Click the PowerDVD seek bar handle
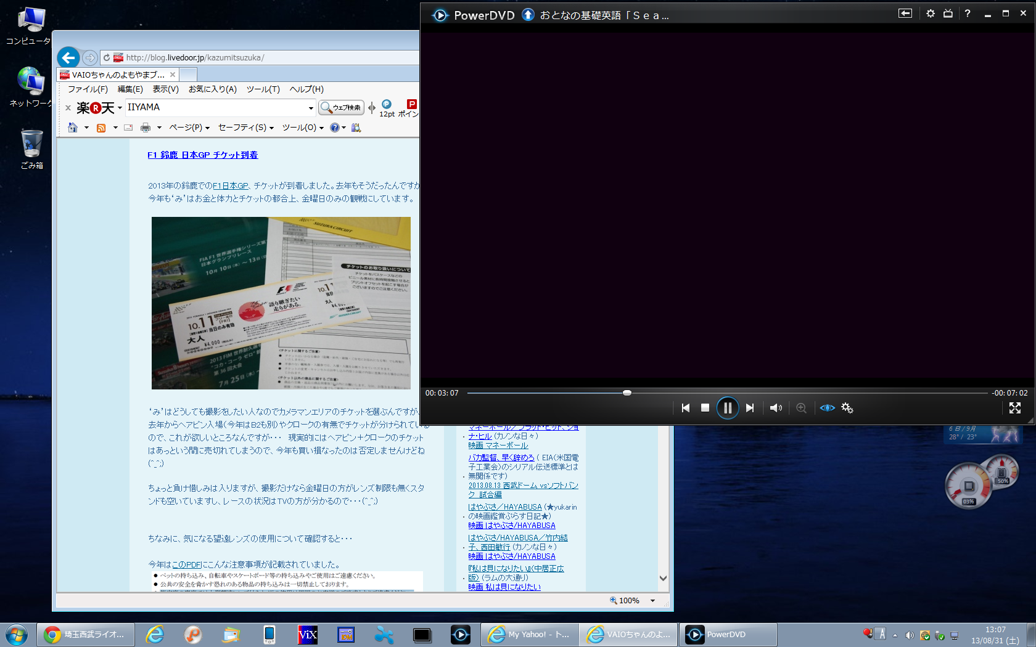Screen dimensions: 1036x647 click(x=627, y=393)
